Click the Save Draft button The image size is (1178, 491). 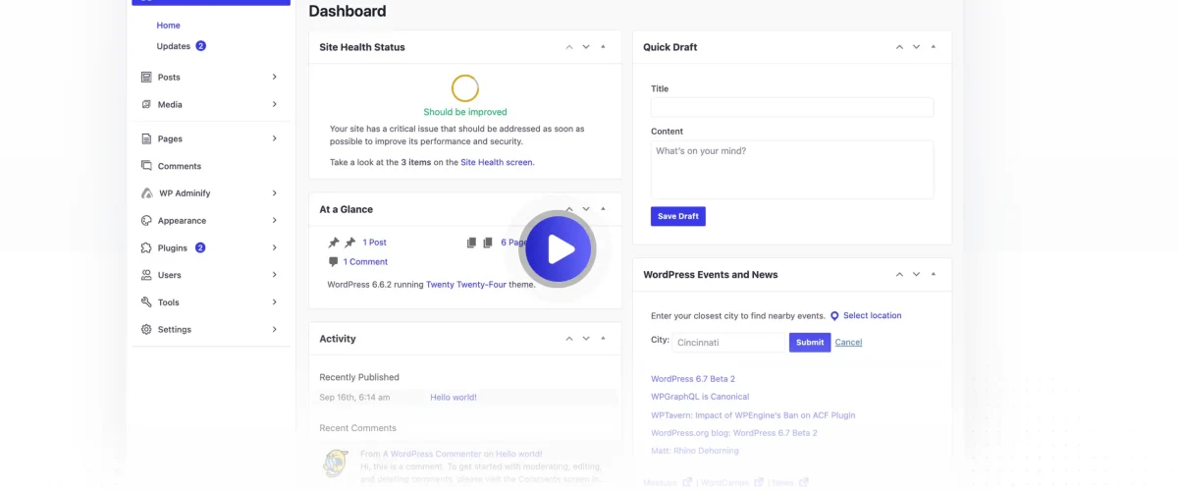[678, 216]
